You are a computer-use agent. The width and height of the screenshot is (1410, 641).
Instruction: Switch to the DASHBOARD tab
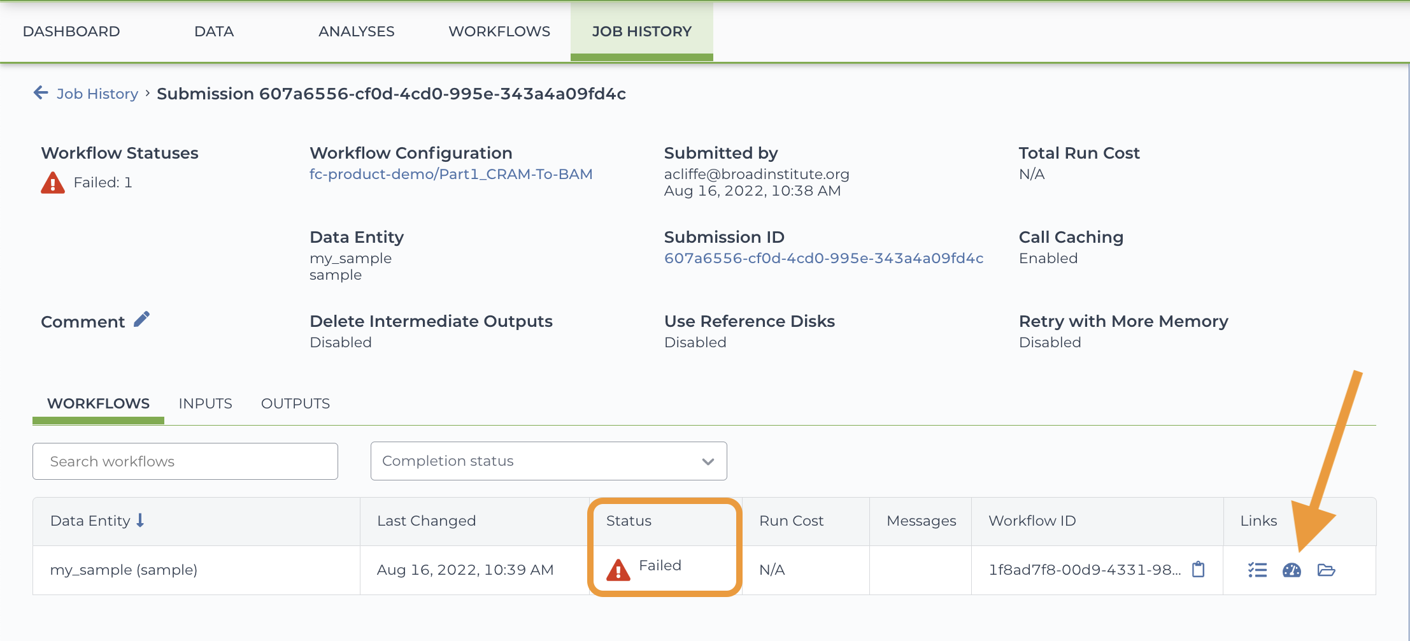click(71, 31)
